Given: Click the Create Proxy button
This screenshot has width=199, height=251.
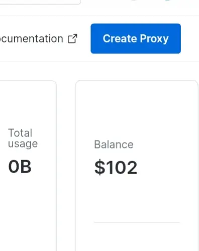Looking at the screenshot, I should point(136,39).
